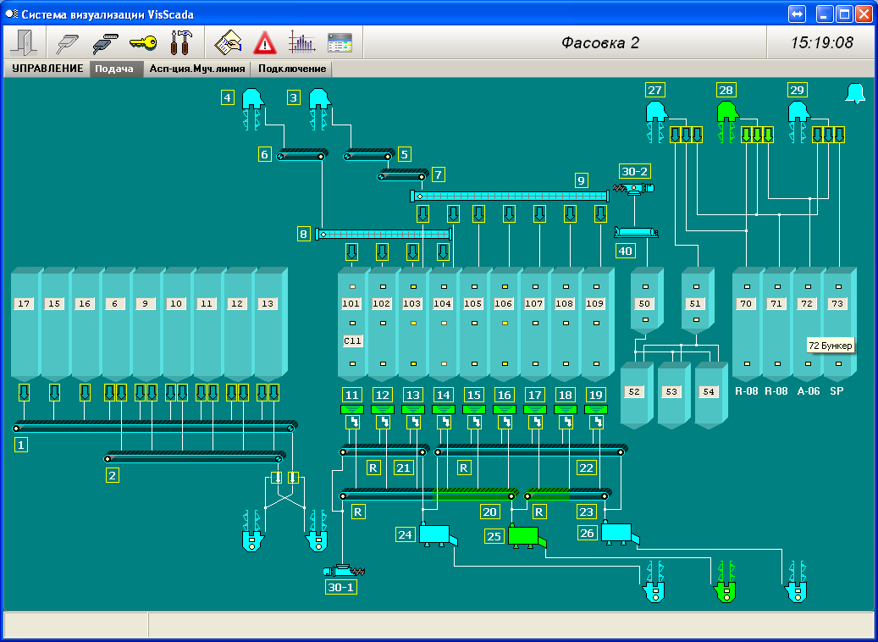This screenshot has width=878, height=642.
Task: Open the key access icon in toolbar
Action: [142, 42]
